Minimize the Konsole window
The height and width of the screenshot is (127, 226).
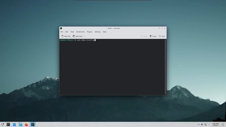[x=159, y=28]
